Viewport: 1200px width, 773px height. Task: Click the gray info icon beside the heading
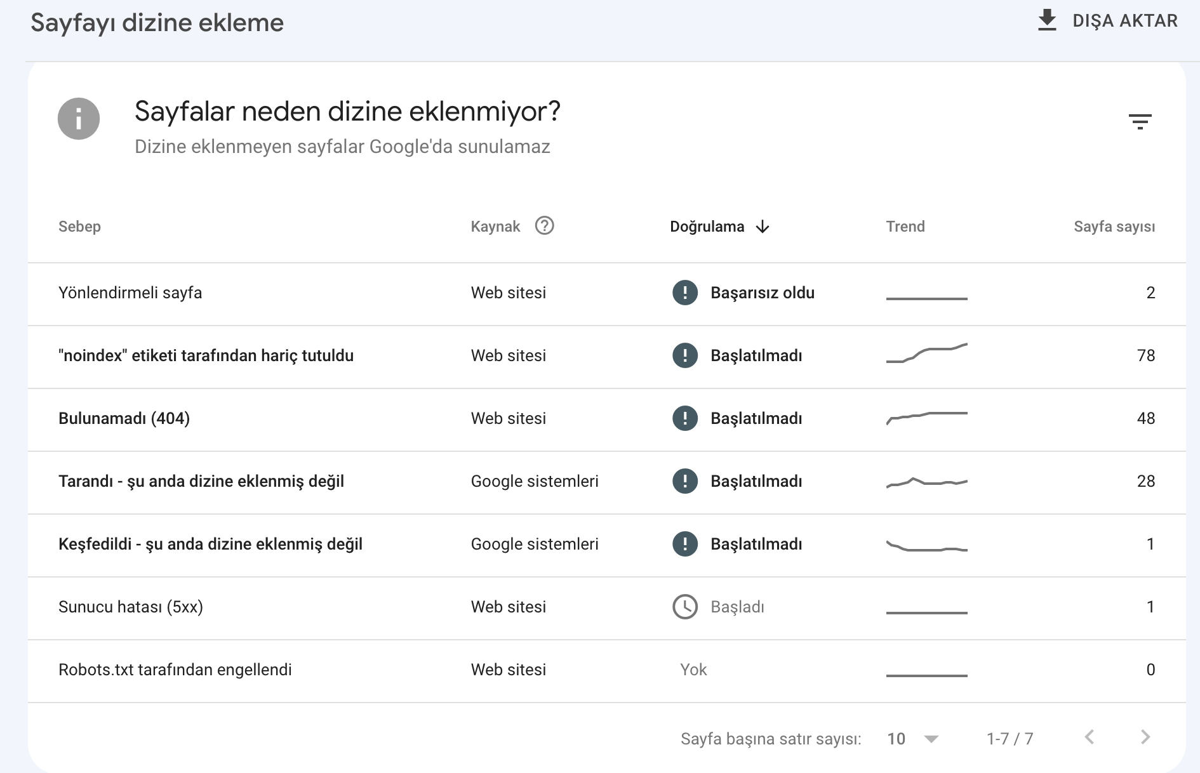(x=79, y=119)
